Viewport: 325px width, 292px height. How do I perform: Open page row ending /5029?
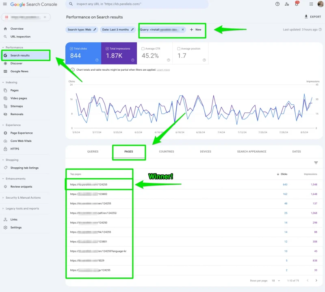(87, 260)
